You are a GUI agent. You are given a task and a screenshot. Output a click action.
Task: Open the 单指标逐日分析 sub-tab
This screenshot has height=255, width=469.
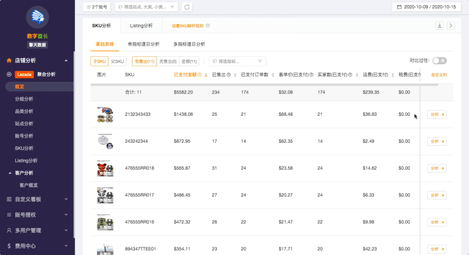click(x=143, y=44)
